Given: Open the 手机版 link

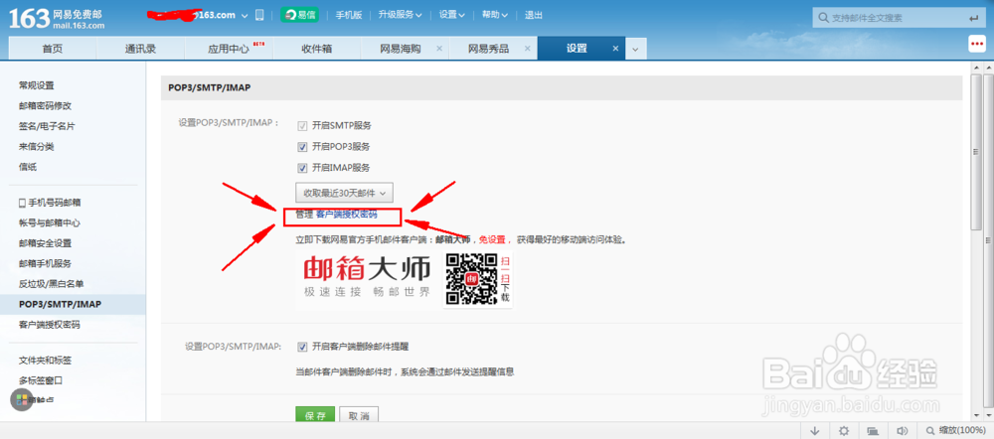Looking at the screenshot, I should [x=349, y=15].
